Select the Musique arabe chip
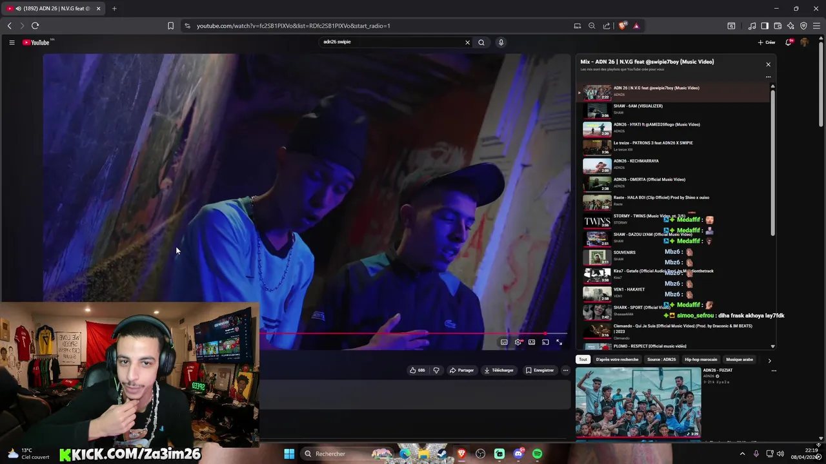 740,360
